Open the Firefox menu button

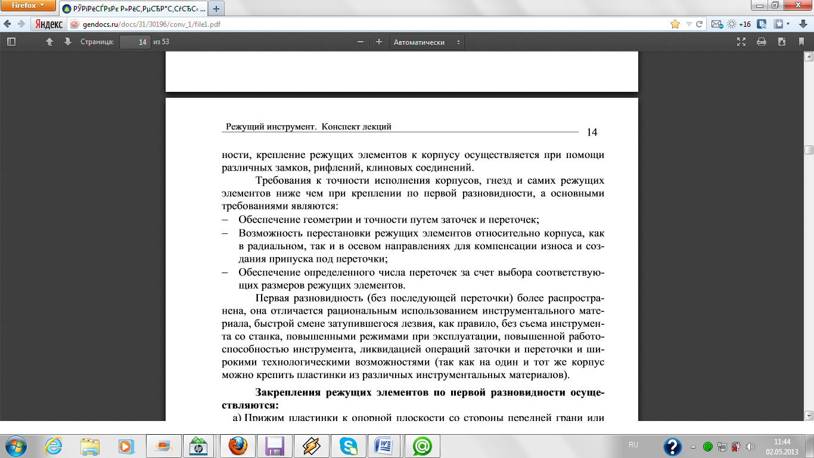(29, 5)
